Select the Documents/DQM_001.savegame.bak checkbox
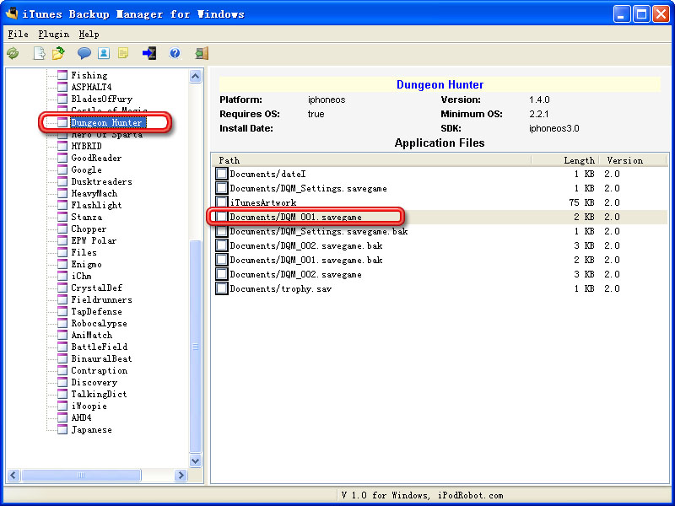Image resolution: width=675 pixels, height=506 pixels. (221, 260)
